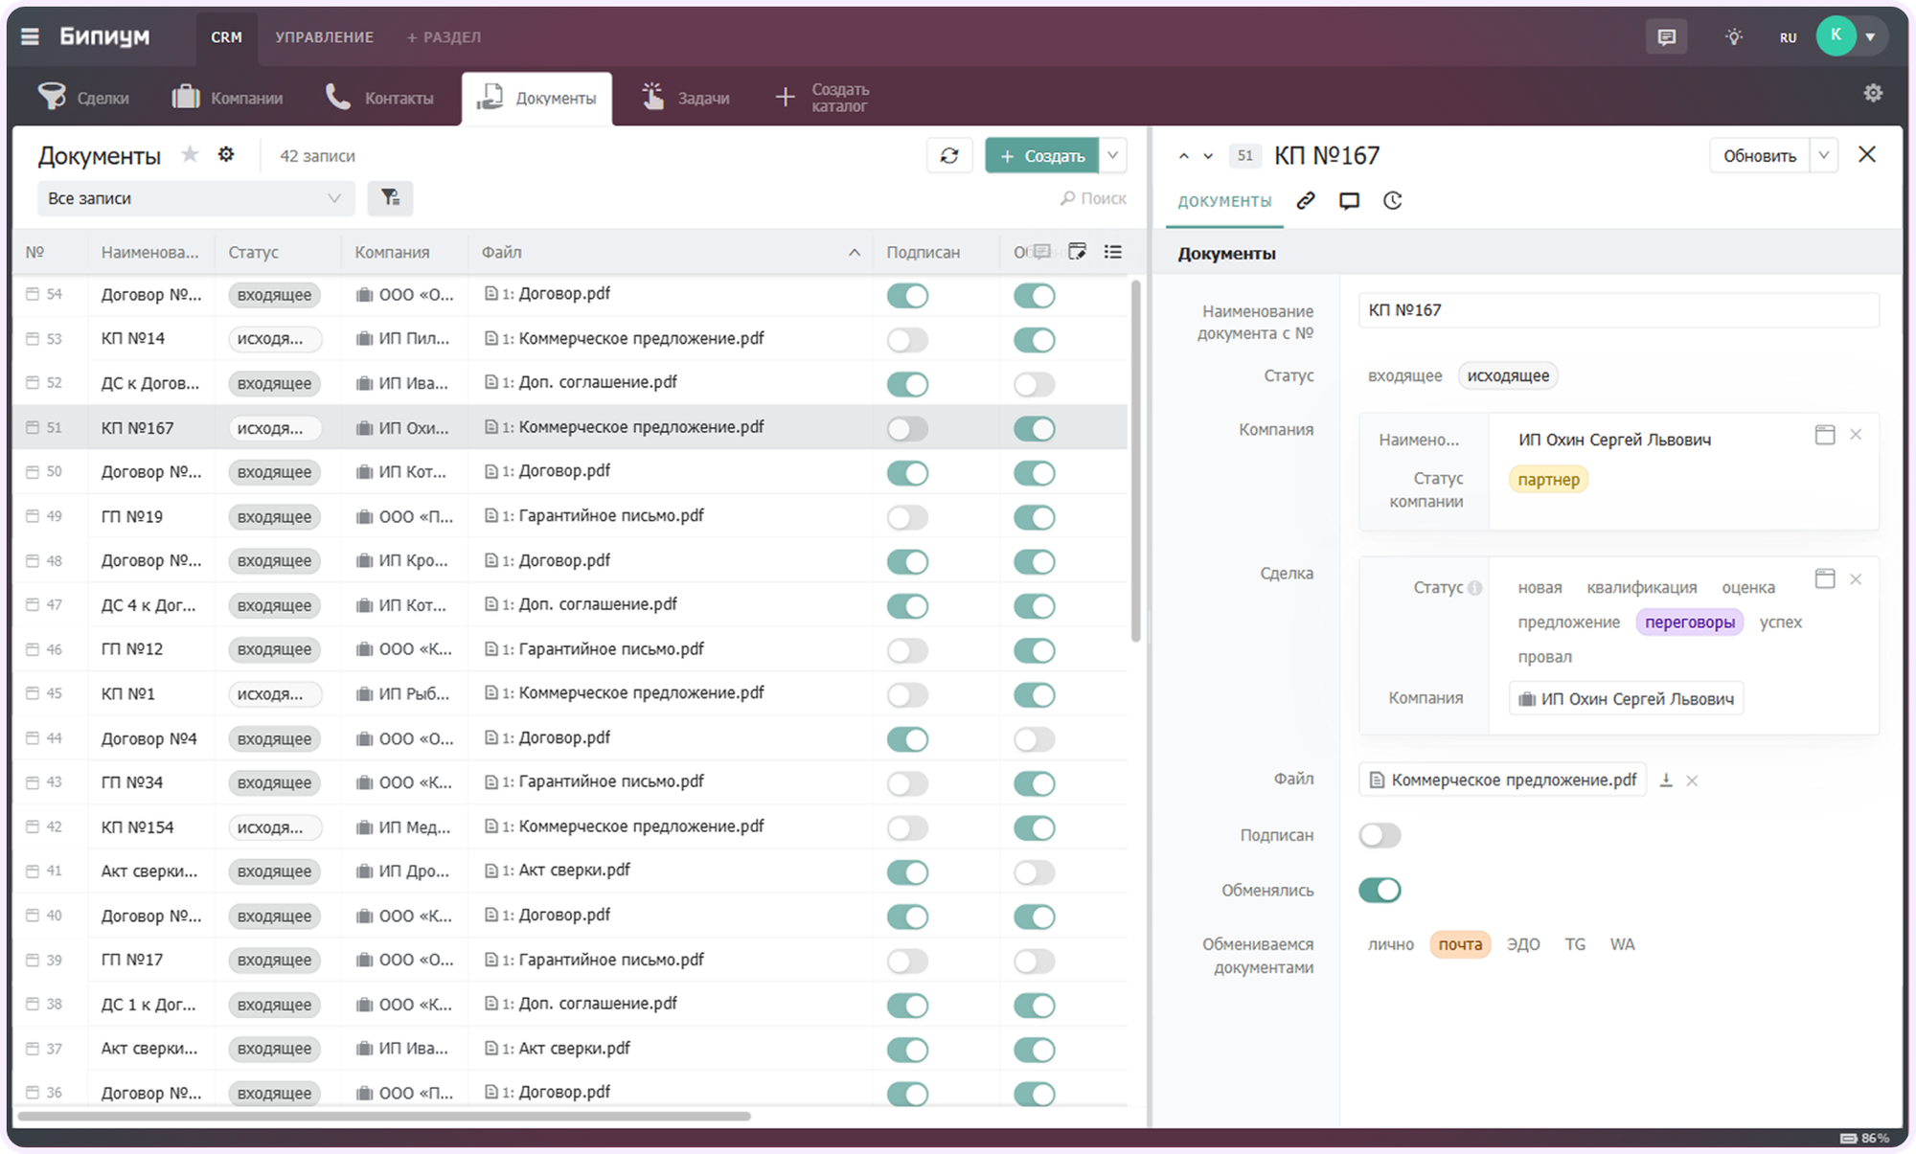Unlink the deal with X icon
This screenshot has height=1154, width=1916.
[x=1856, y=579]
